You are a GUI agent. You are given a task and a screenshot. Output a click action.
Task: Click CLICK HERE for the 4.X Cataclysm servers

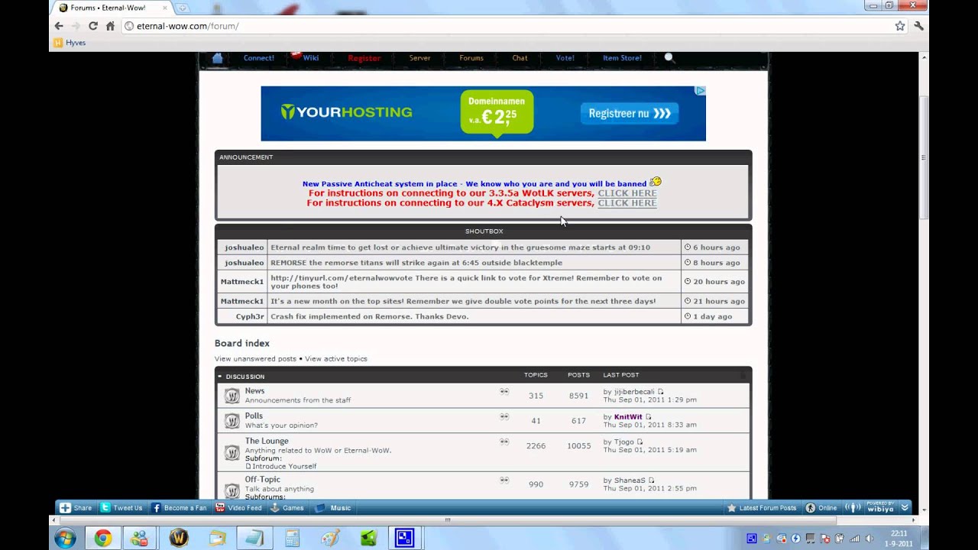[x=627, y=203]
